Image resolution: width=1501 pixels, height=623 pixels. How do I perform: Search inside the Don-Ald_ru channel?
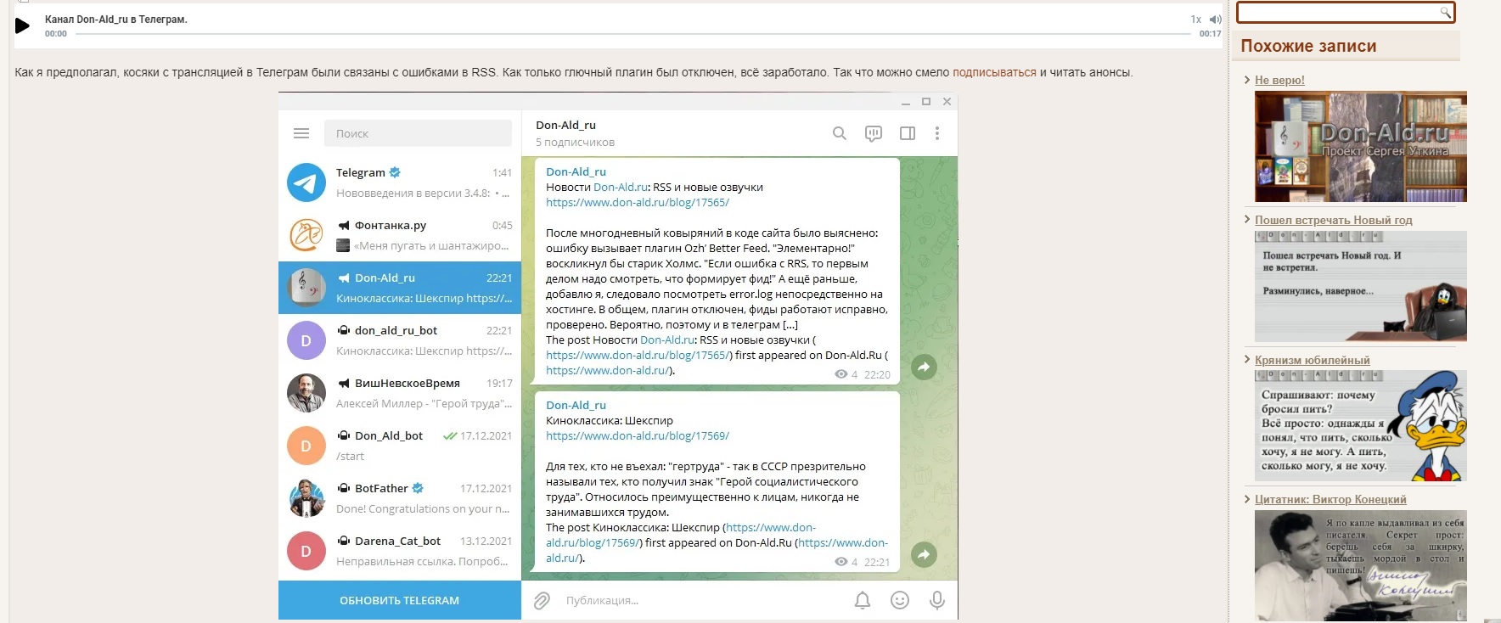tap(840, 133)
